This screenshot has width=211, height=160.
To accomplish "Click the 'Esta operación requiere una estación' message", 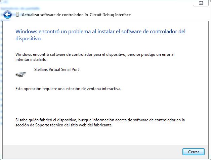I will point(68,89).
